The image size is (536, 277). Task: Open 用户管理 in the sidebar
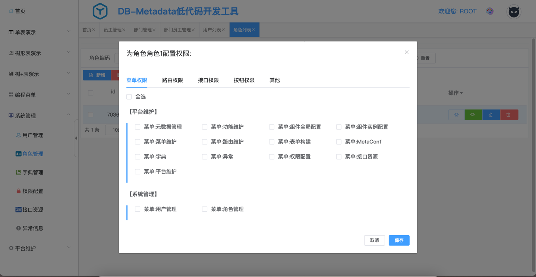[32, 135]
